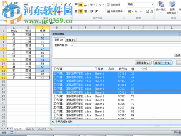This screenshot has width=181, height=136.
Task: Select row 14 header
Action: (x=3, y=78)
